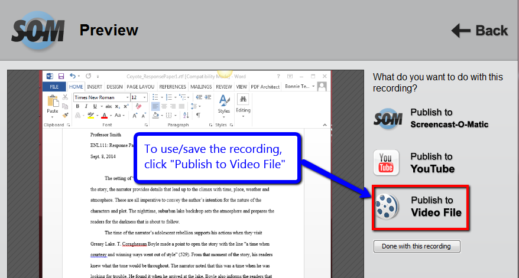The height and width of the screenshot is (278, 519).
Task: Switch to the DESIGN ribbon tab
Action: (115, 87)
